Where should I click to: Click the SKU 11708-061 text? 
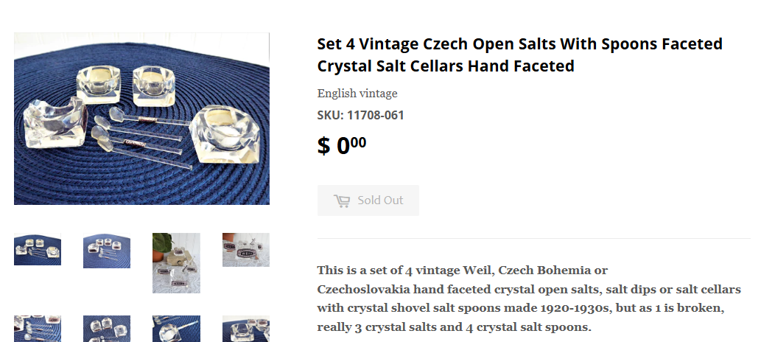tap(360, 115)
